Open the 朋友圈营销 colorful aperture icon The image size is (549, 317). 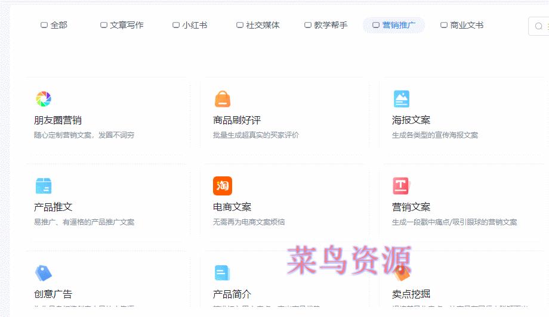coord(44,99)
